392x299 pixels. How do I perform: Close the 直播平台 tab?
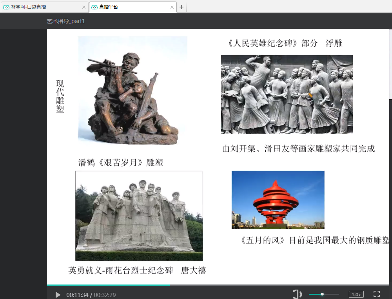pyautogui.click(x=172, y=7)
